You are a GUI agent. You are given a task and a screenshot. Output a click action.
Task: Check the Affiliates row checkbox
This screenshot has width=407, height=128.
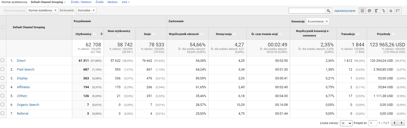coord(3,87)
